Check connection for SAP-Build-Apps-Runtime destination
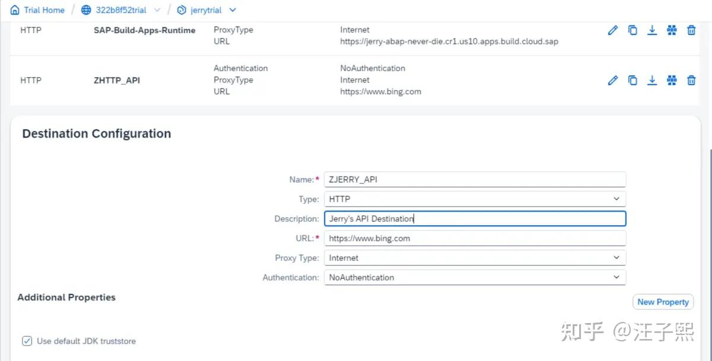Image resolution: width=712 pixels, height=361 pixels. pyautogui.click(x=672, y=30)
